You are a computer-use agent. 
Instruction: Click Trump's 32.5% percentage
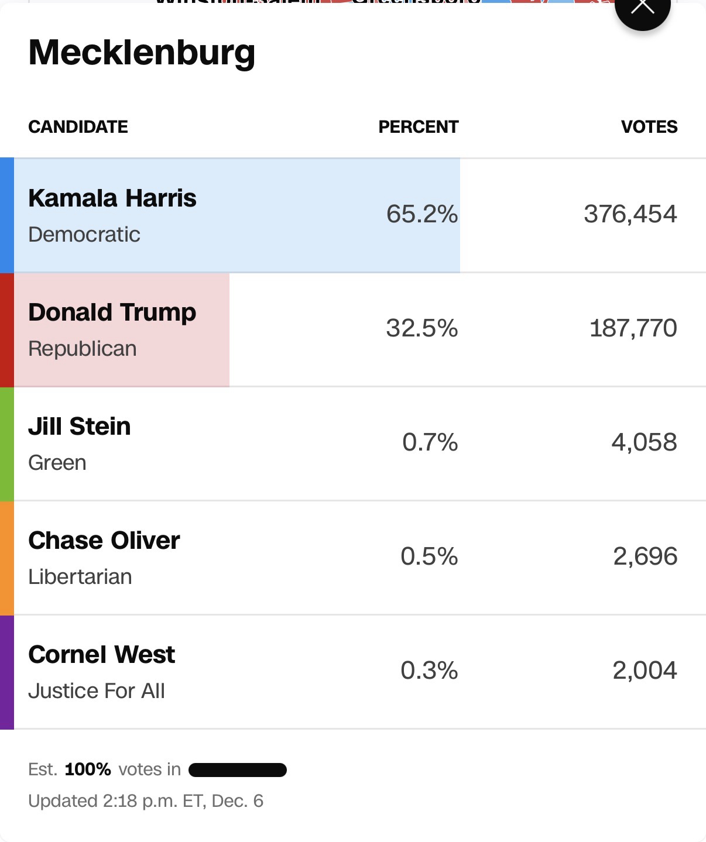(421, 328)
